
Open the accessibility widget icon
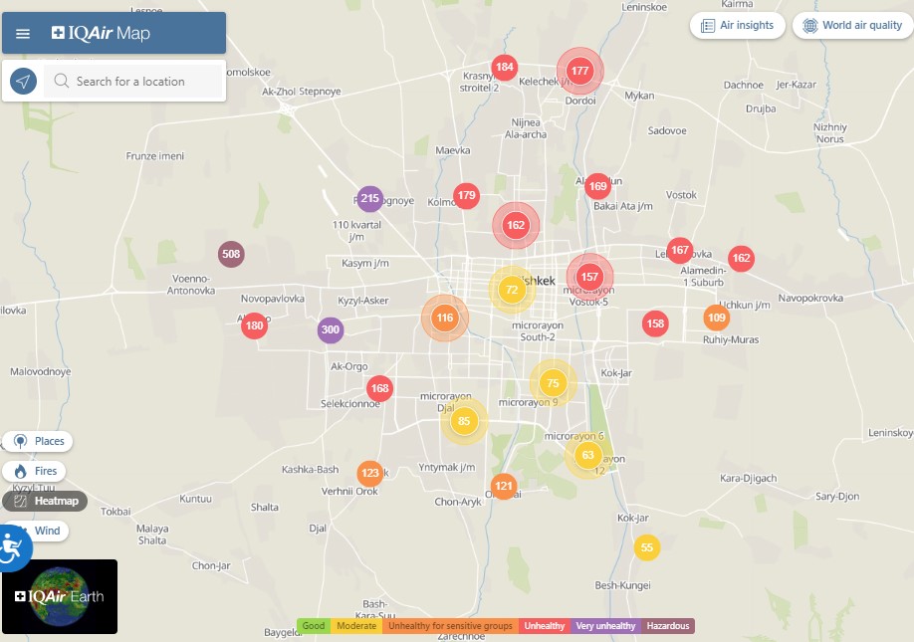tap(12, 546)
